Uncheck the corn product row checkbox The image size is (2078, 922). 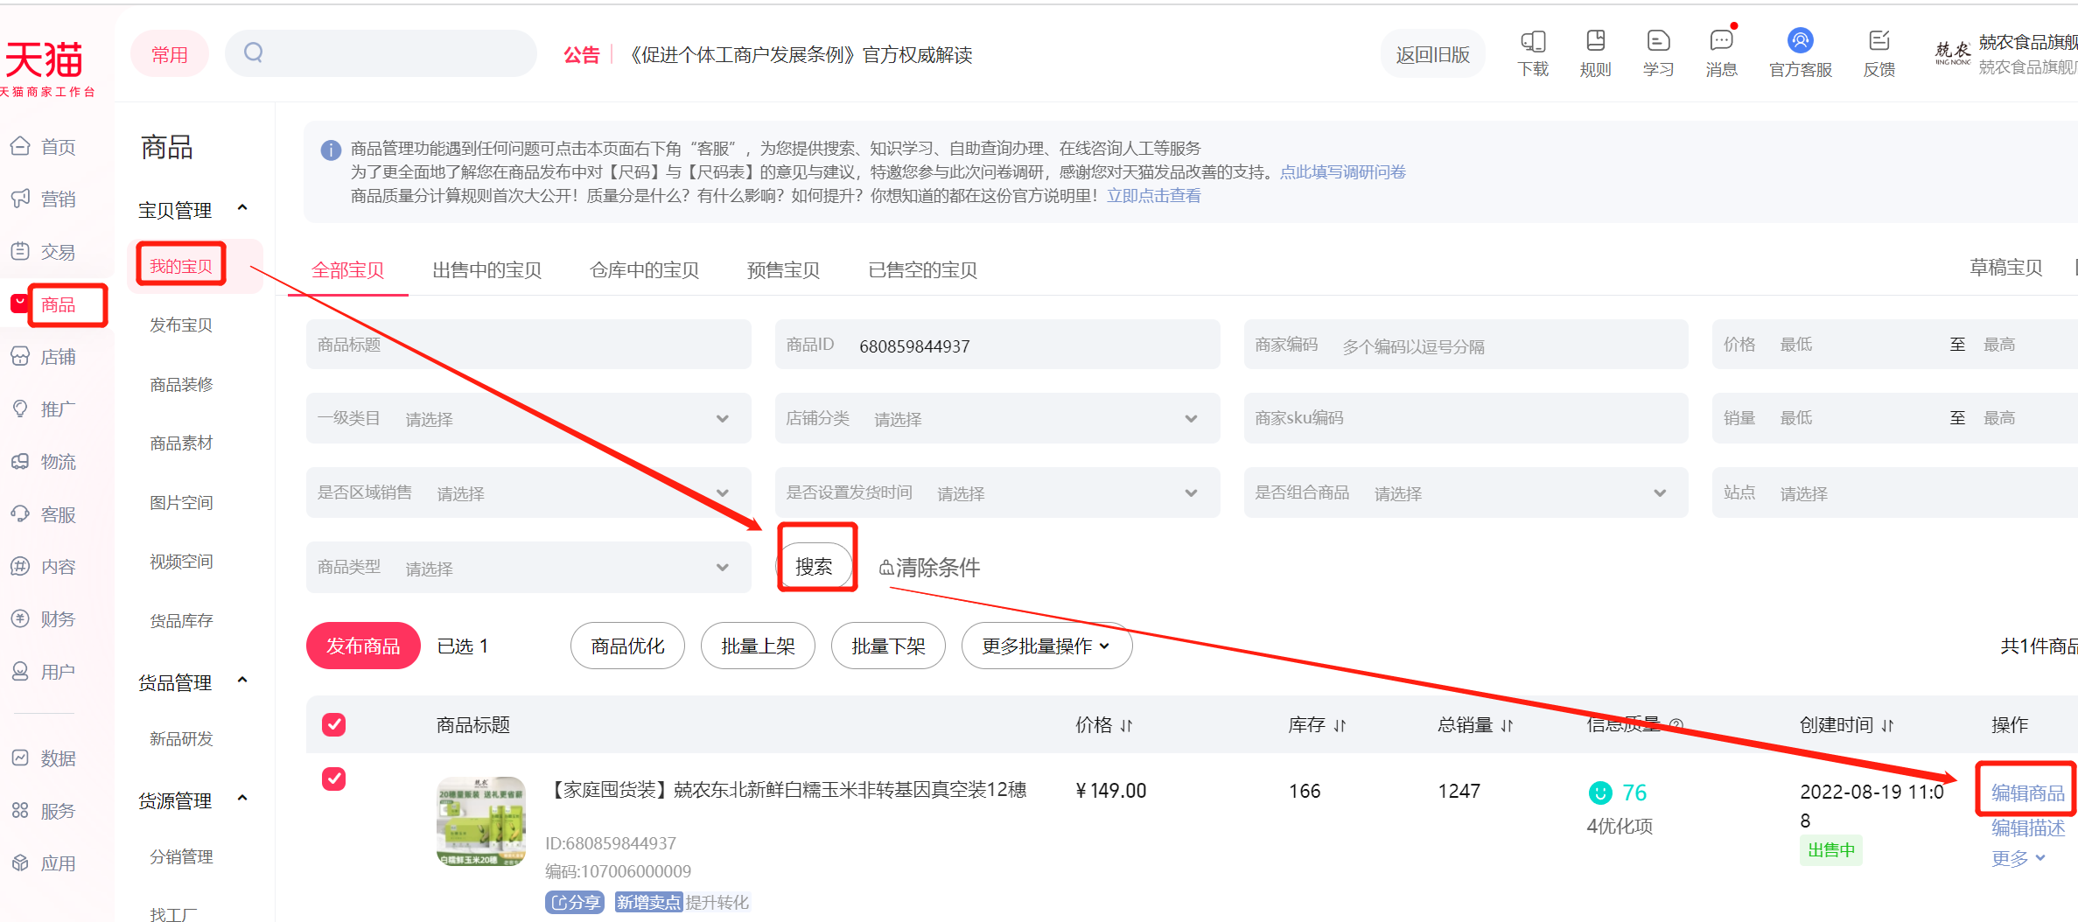tap(333, 779)
